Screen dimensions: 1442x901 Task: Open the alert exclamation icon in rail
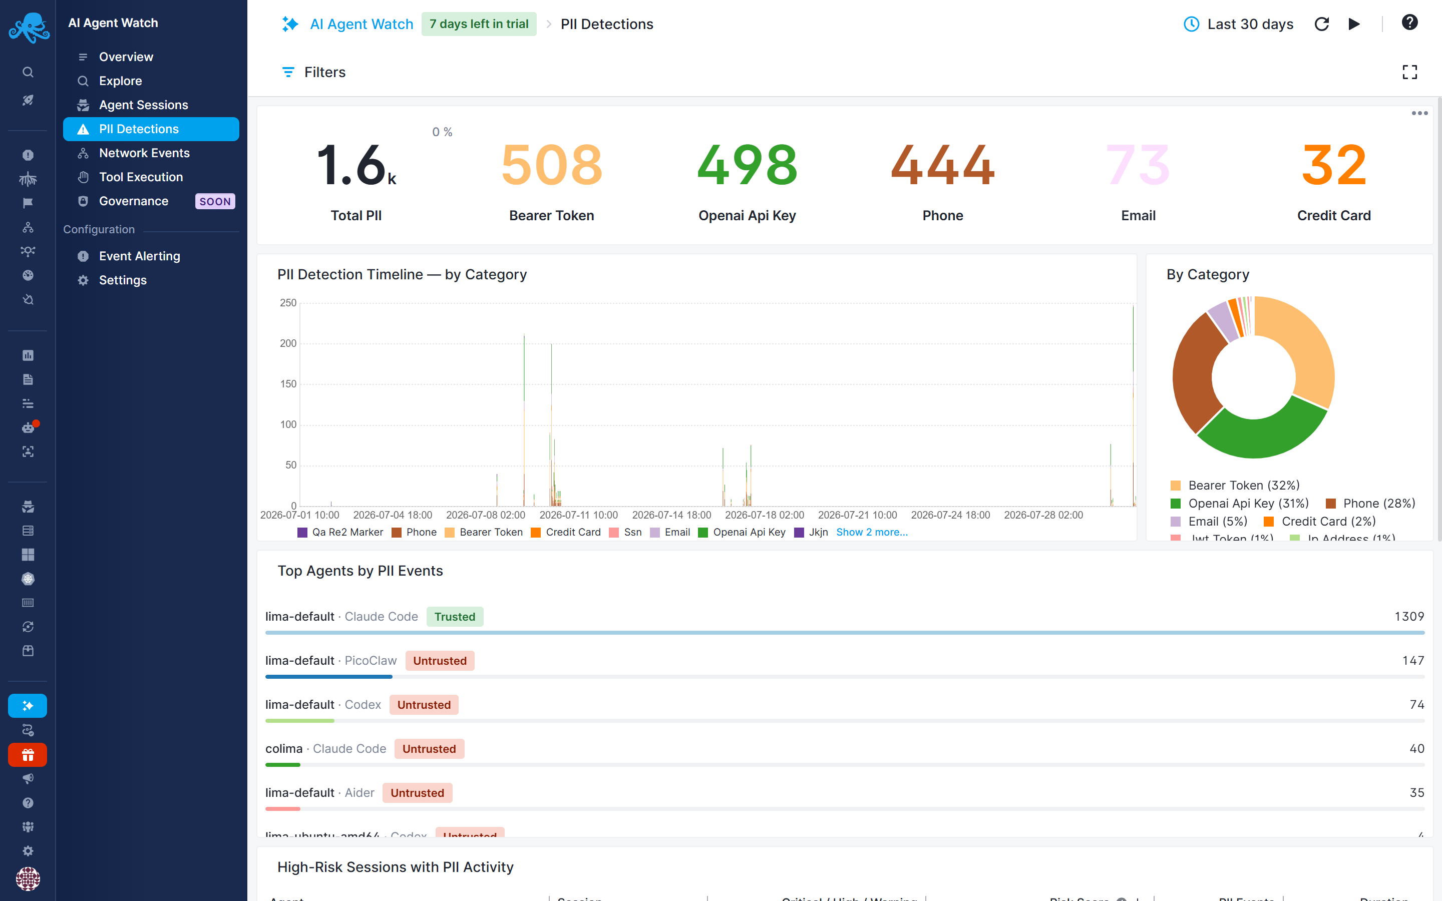(x=28, y=155)
